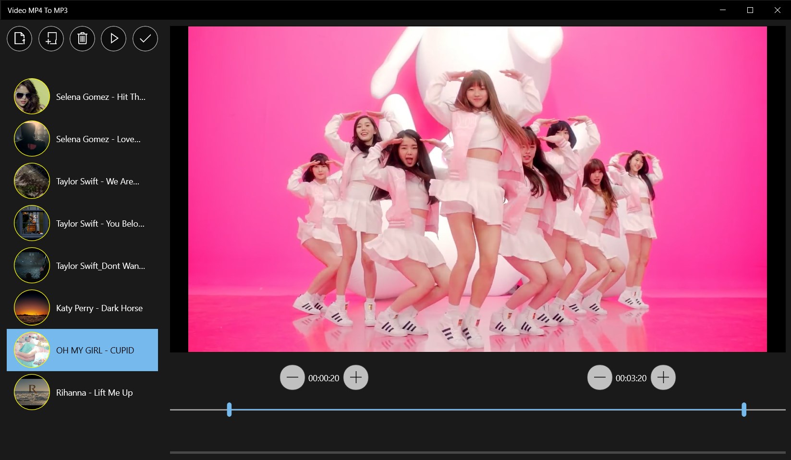Select Taylor Swift - We Are... track

pos(82,181)
